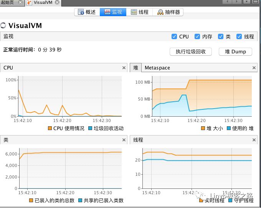Open the 抽样器 (Sampler) tab
Screen dimensions: 261x208
168,12
